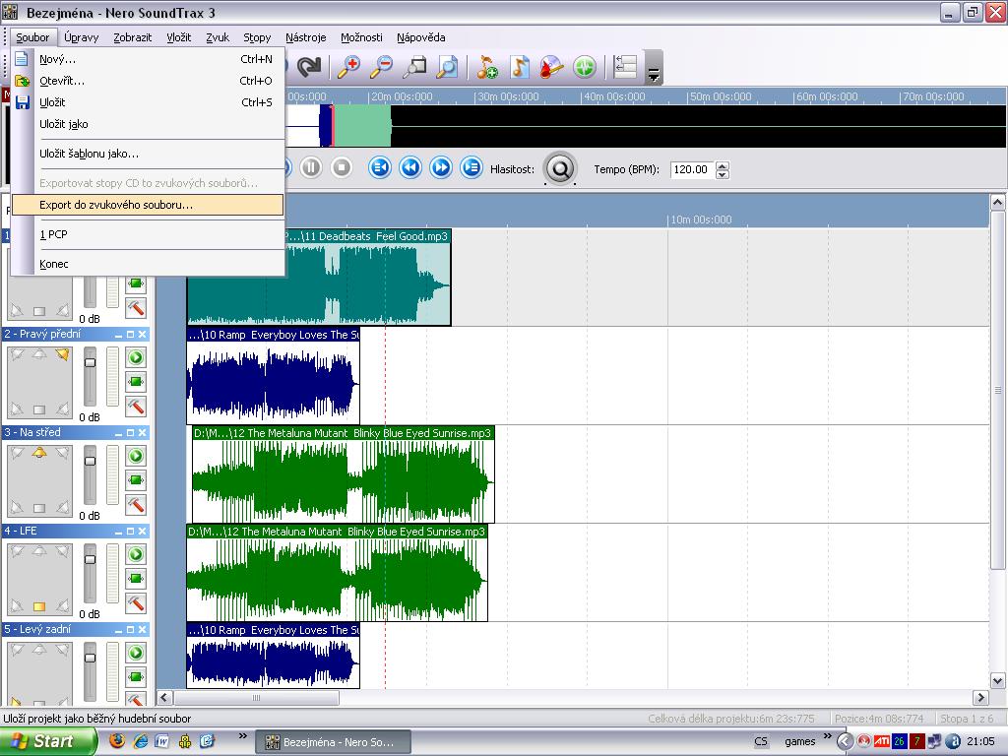Toggle front-left speaker on Na střed track
Screen dimensions: 1008x756
pos(17,453)
